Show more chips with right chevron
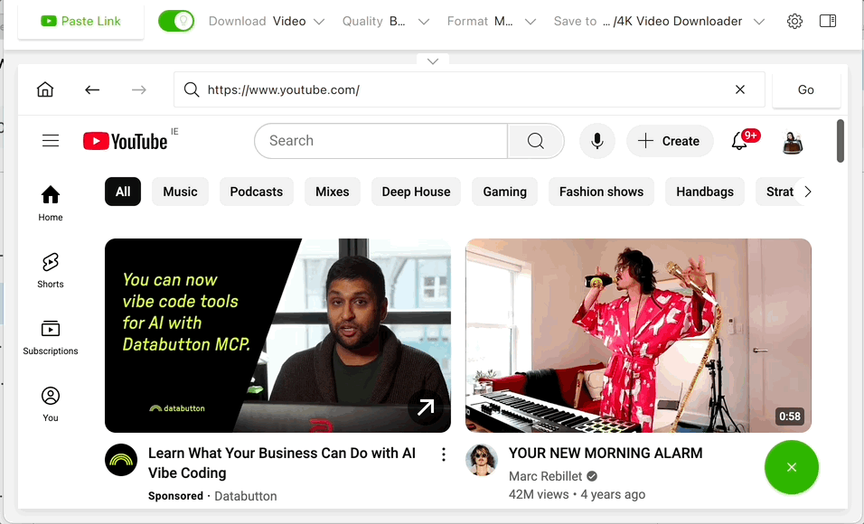 808,192
